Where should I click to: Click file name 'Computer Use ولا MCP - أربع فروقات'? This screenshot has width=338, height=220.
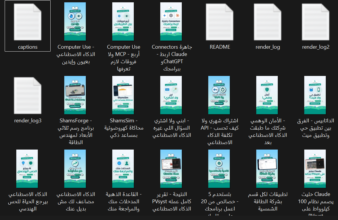(x=124, y=58)
